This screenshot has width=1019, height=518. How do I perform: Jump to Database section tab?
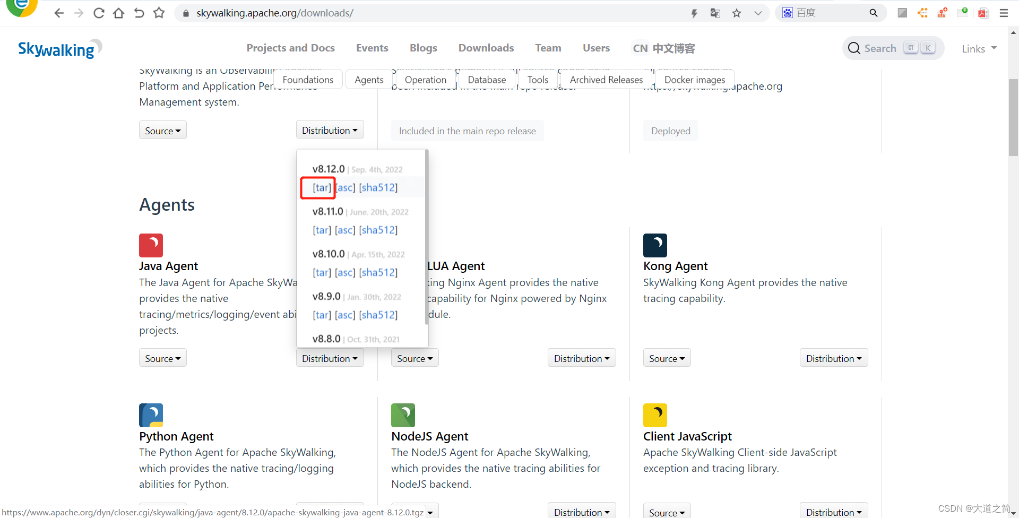pos(487,80)
